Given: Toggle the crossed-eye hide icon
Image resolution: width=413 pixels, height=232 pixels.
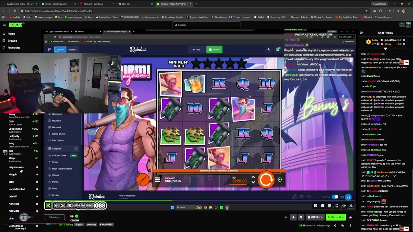Looking at the screenshot, I should tap(343, 226).
